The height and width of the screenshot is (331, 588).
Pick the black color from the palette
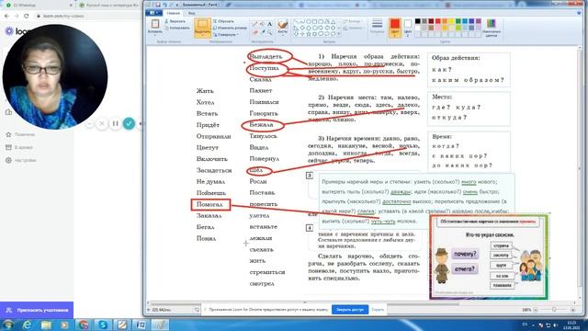(418, 21)
